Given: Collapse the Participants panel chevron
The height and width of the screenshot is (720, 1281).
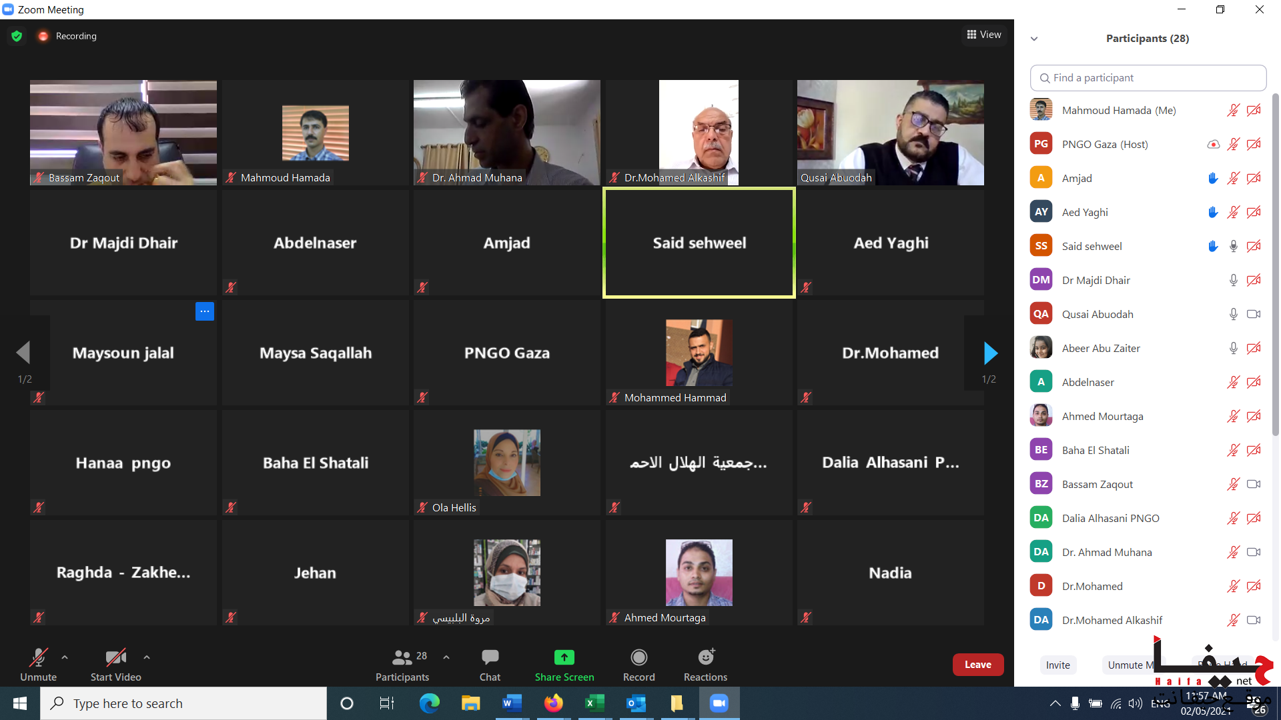Looking at the screenshot, I should click(1034, 39).
